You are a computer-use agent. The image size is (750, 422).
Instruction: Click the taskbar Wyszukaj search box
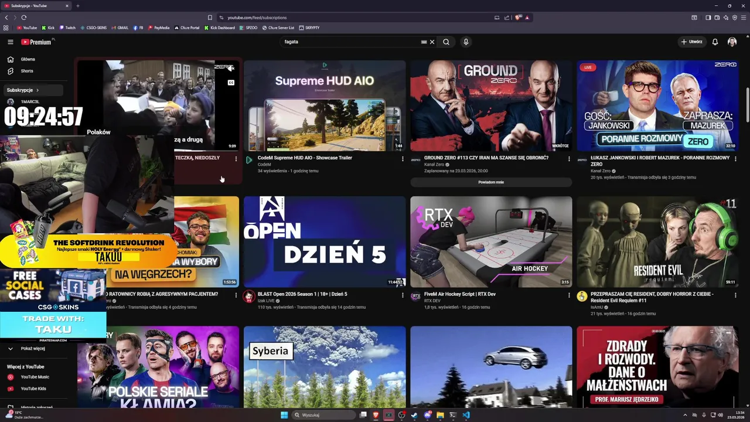pos(324,415)
